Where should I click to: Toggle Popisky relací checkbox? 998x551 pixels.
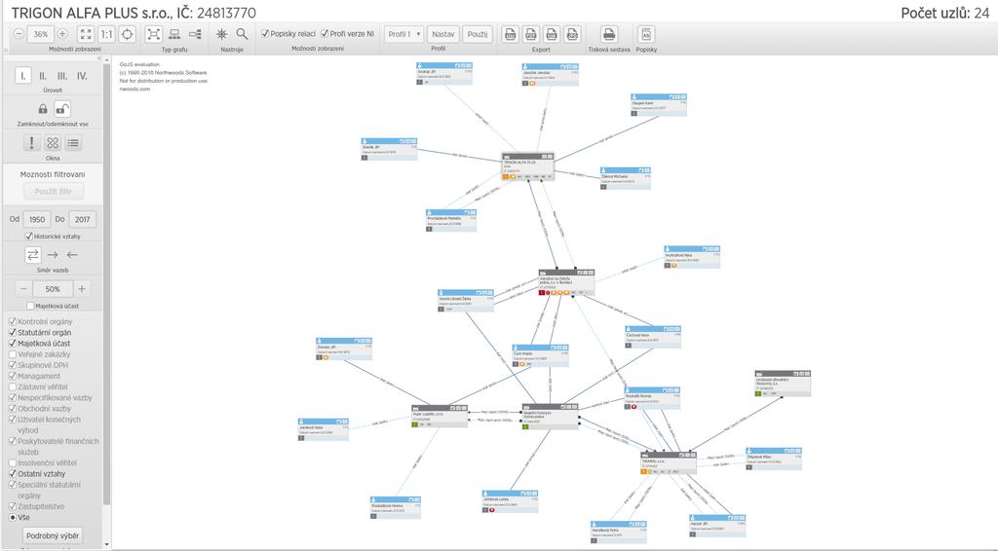click(265, 34)
